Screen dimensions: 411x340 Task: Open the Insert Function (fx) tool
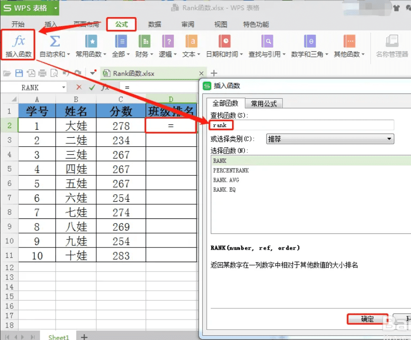coord(18,45)
